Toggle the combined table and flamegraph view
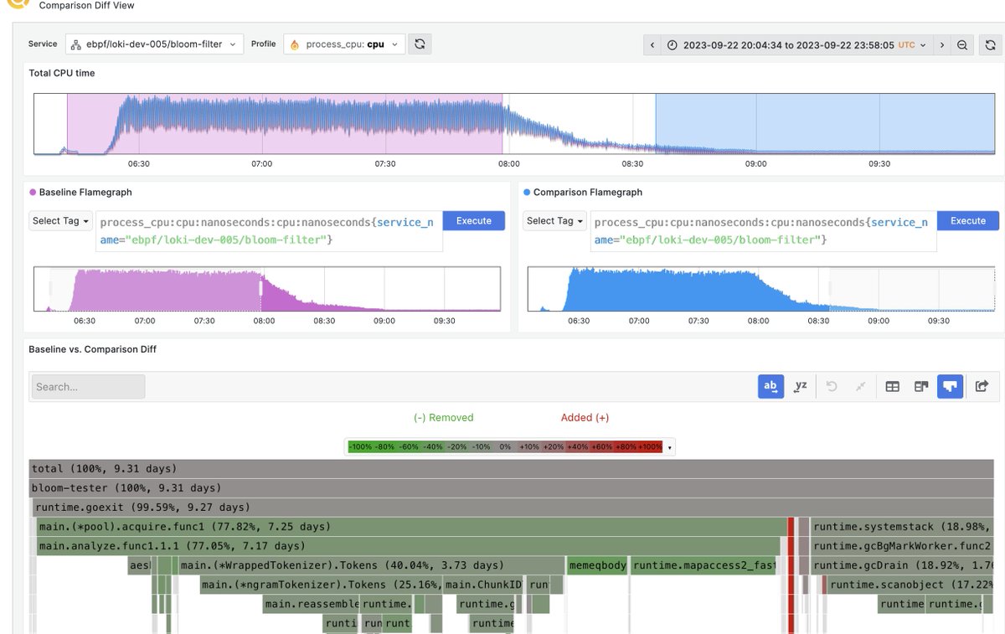Image resolution: width=1005 pixels, height=634 pixels. pyautogui.click(x=921, y=386)
